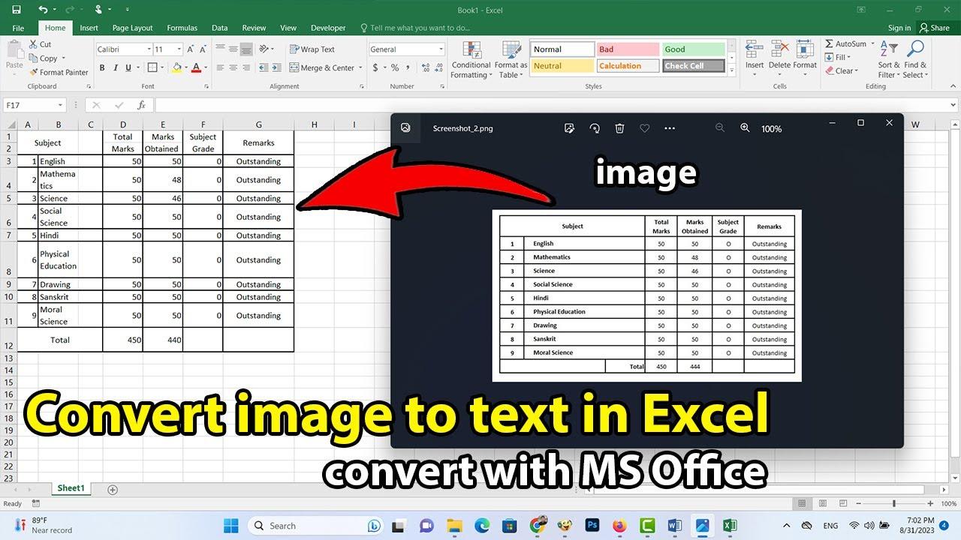
Task: Delete image with trash icon
Action: pos(619,128)
